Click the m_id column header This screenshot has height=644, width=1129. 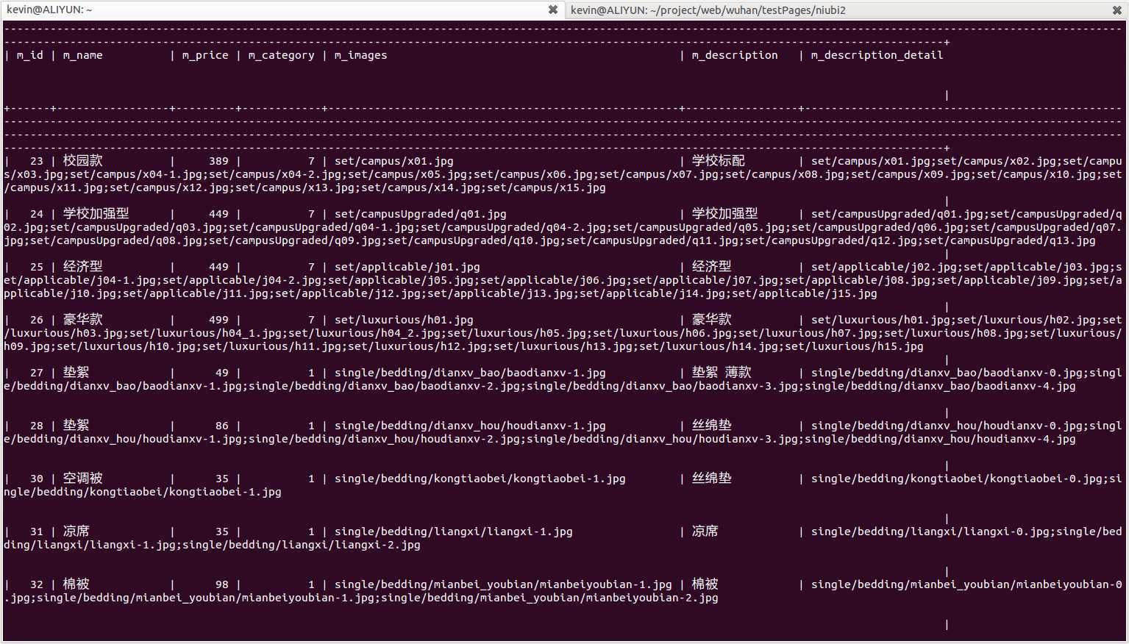pyautogui.click(x=29, y=55)
